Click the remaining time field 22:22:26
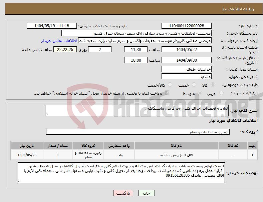Screen dimensions: 263x202 [x=65, y=49]
